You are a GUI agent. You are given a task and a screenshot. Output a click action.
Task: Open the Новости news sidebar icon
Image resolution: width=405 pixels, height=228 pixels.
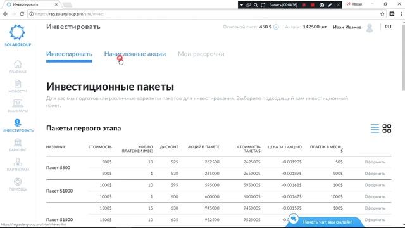[x=18, y=86]
